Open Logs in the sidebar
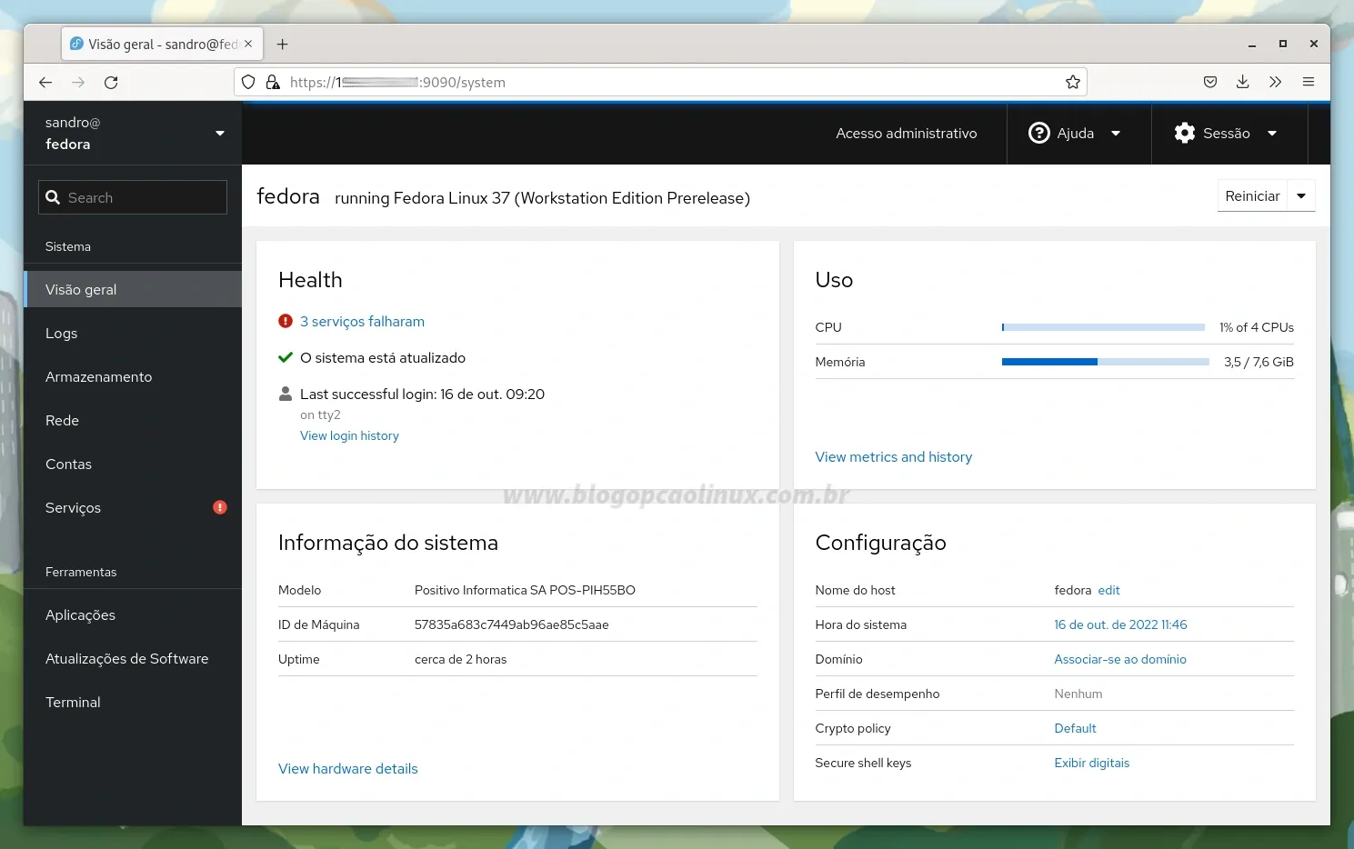The width and height of the screenshot is (1354, 849). tap(133, 333)
